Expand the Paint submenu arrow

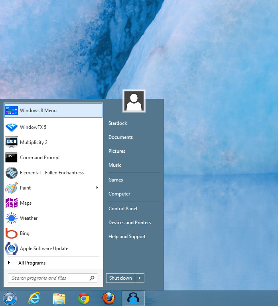click(97, 188)
